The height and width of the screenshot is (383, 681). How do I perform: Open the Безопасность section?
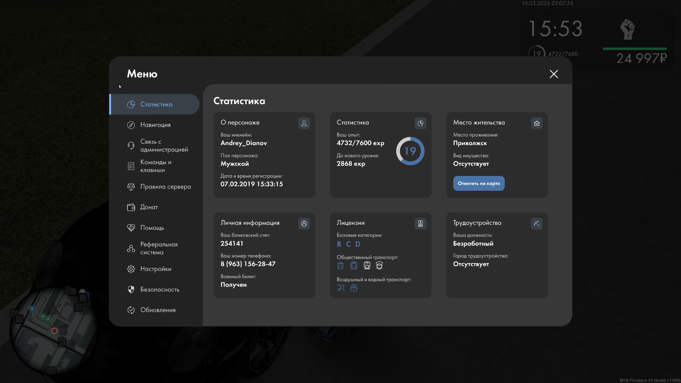tap(160, 289)
